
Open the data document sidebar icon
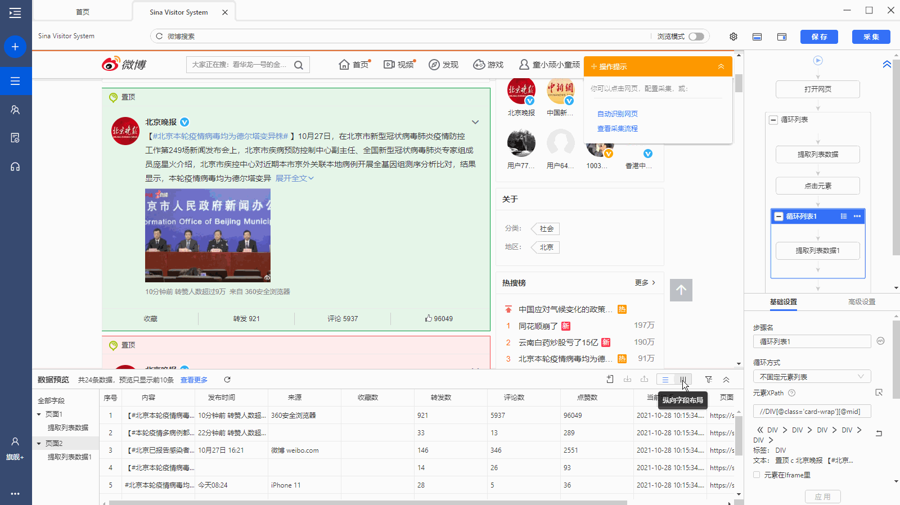point(15,138)
